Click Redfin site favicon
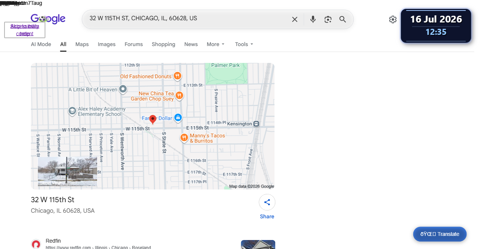 [36, 244]
